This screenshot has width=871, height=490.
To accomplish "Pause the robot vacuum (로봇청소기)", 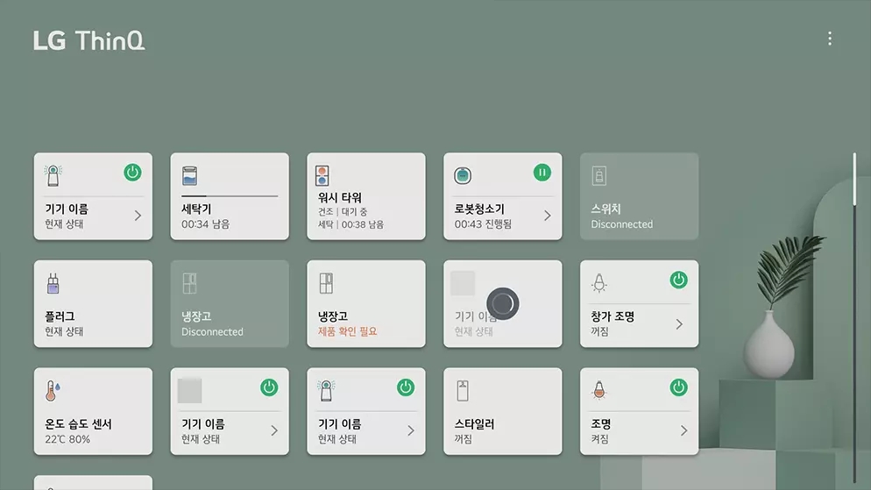I will (542, 172).
